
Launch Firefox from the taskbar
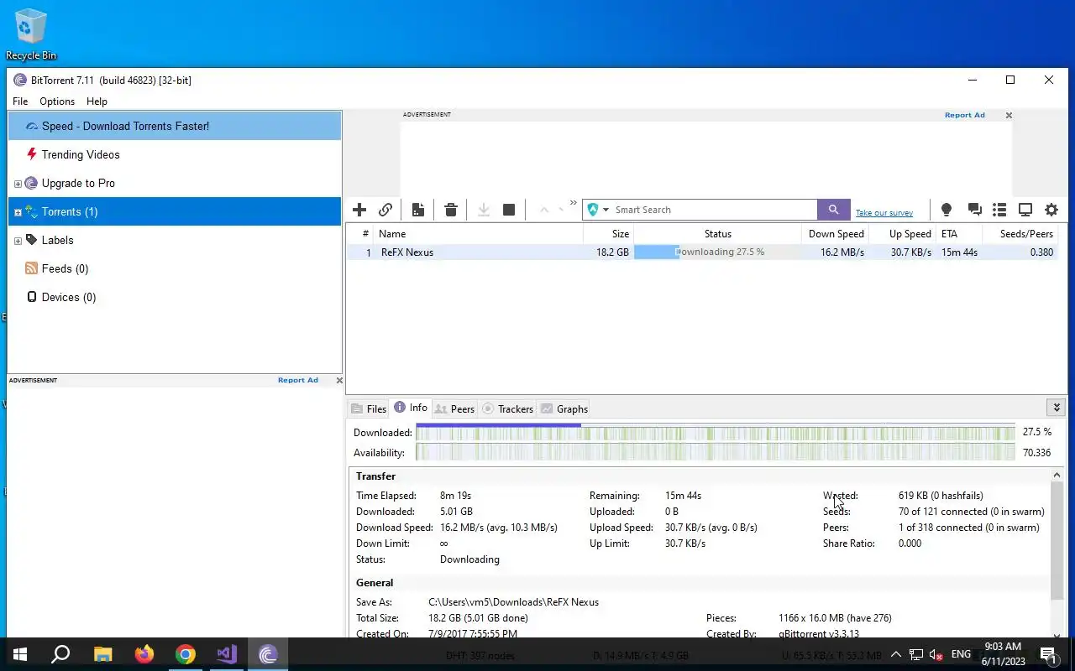point(144,654)
